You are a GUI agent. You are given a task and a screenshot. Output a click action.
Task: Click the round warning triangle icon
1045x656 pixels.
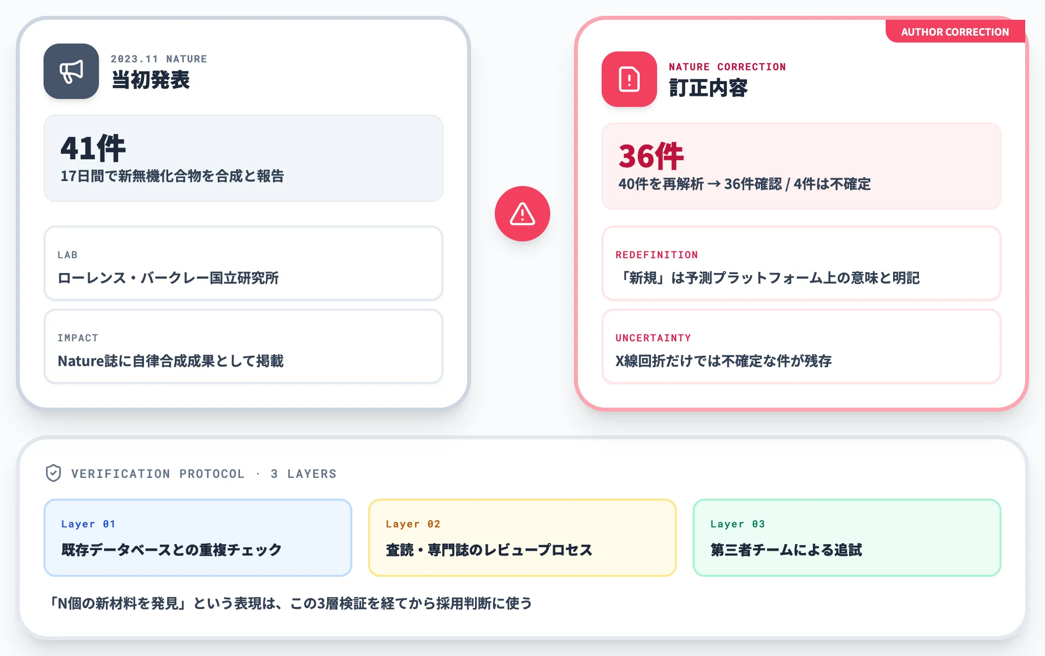[522, 214]
